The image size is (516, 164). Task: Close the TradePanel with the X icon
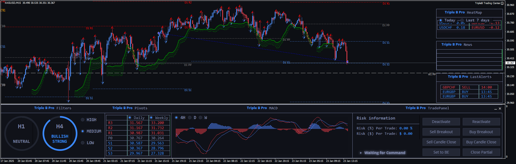click(x=500, y=109)
